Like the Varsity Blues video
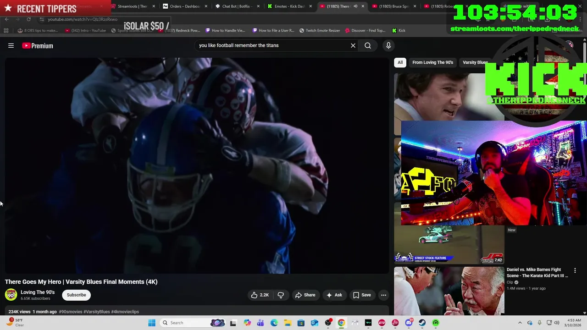The image size is (587, 330). coord(260,295)
